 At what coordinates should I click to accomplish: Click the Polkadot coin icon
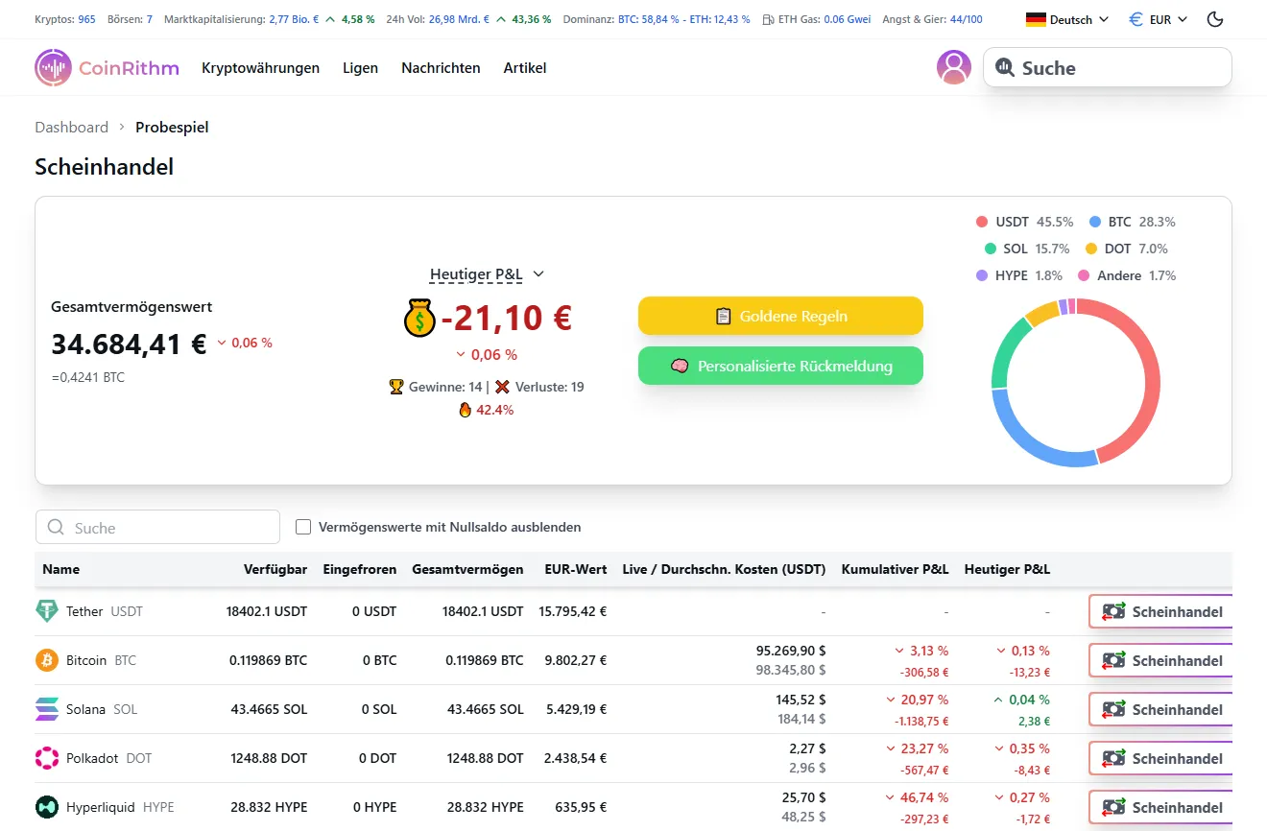49,758
